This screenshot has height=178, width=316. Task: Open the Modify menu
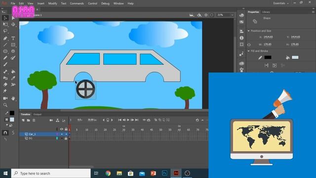53,3
